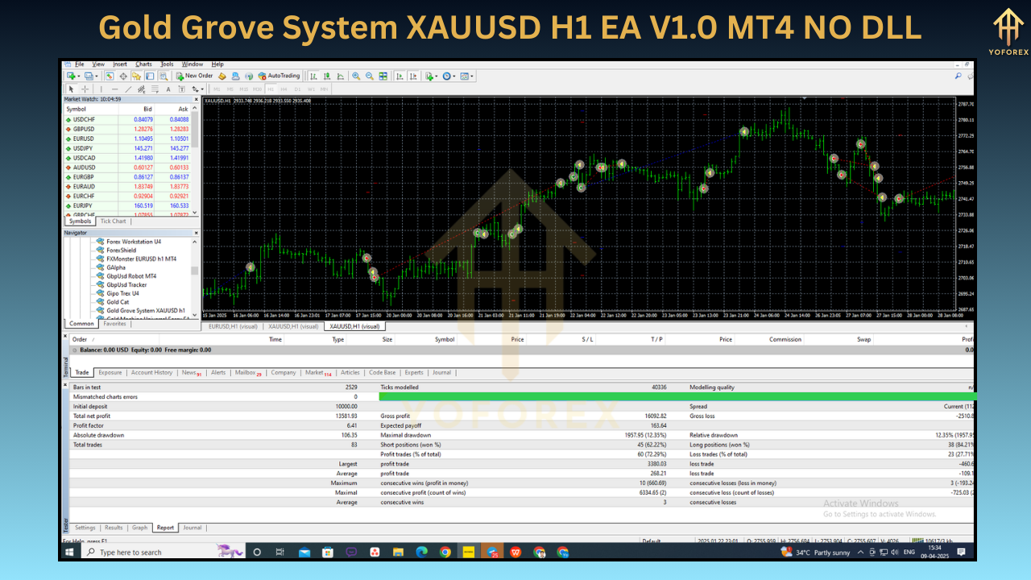Toggle the AutoTrading button

coord(279,76)
